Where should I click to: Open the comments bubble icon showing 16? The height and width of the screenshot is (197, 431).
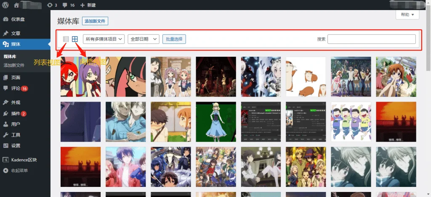pyautogui.click(x=65, y=5)
